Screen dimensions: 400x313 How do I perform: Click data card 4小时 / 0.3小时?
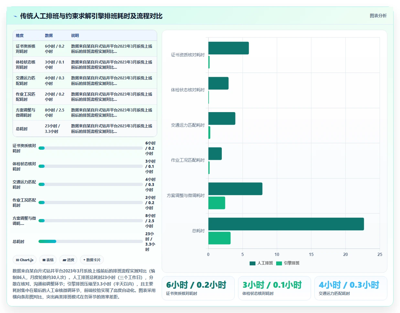(351, 288)
